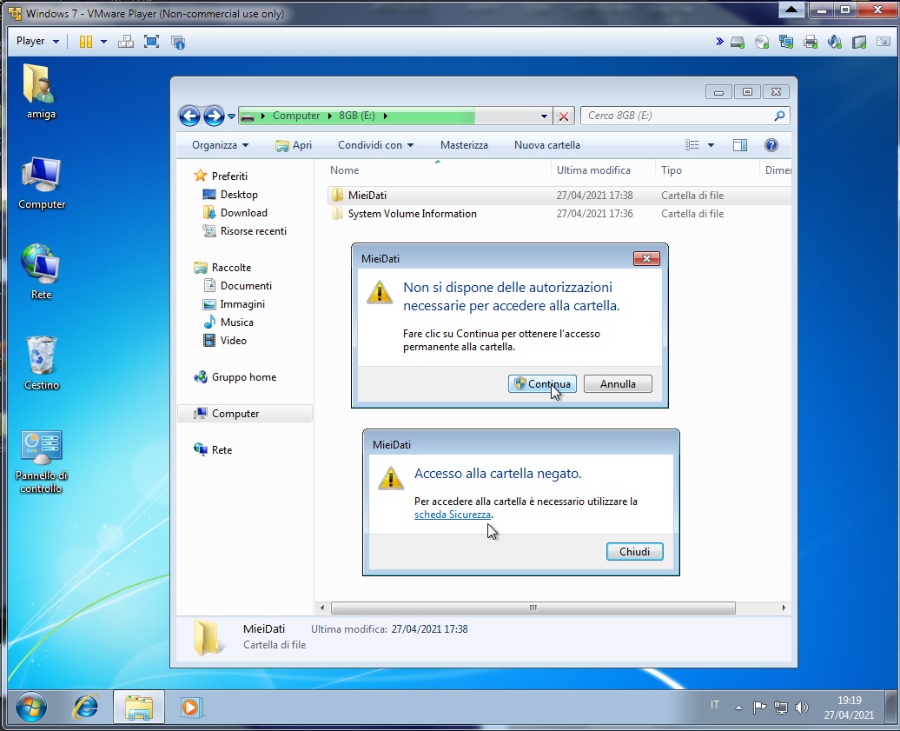Viewport: 900px width, 731px height.
Task: Click Nuova cartella in the toolbar
Action: click(546, 145)
